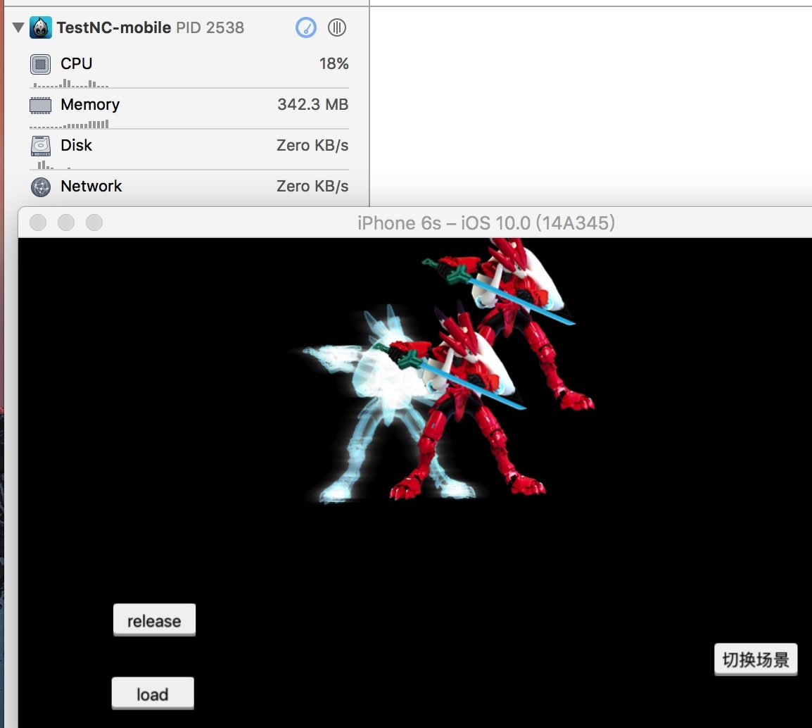The width and height of the screenshot is (812, 728).
Task: Select the Network globe icon
Action: [x=40, y=187]
